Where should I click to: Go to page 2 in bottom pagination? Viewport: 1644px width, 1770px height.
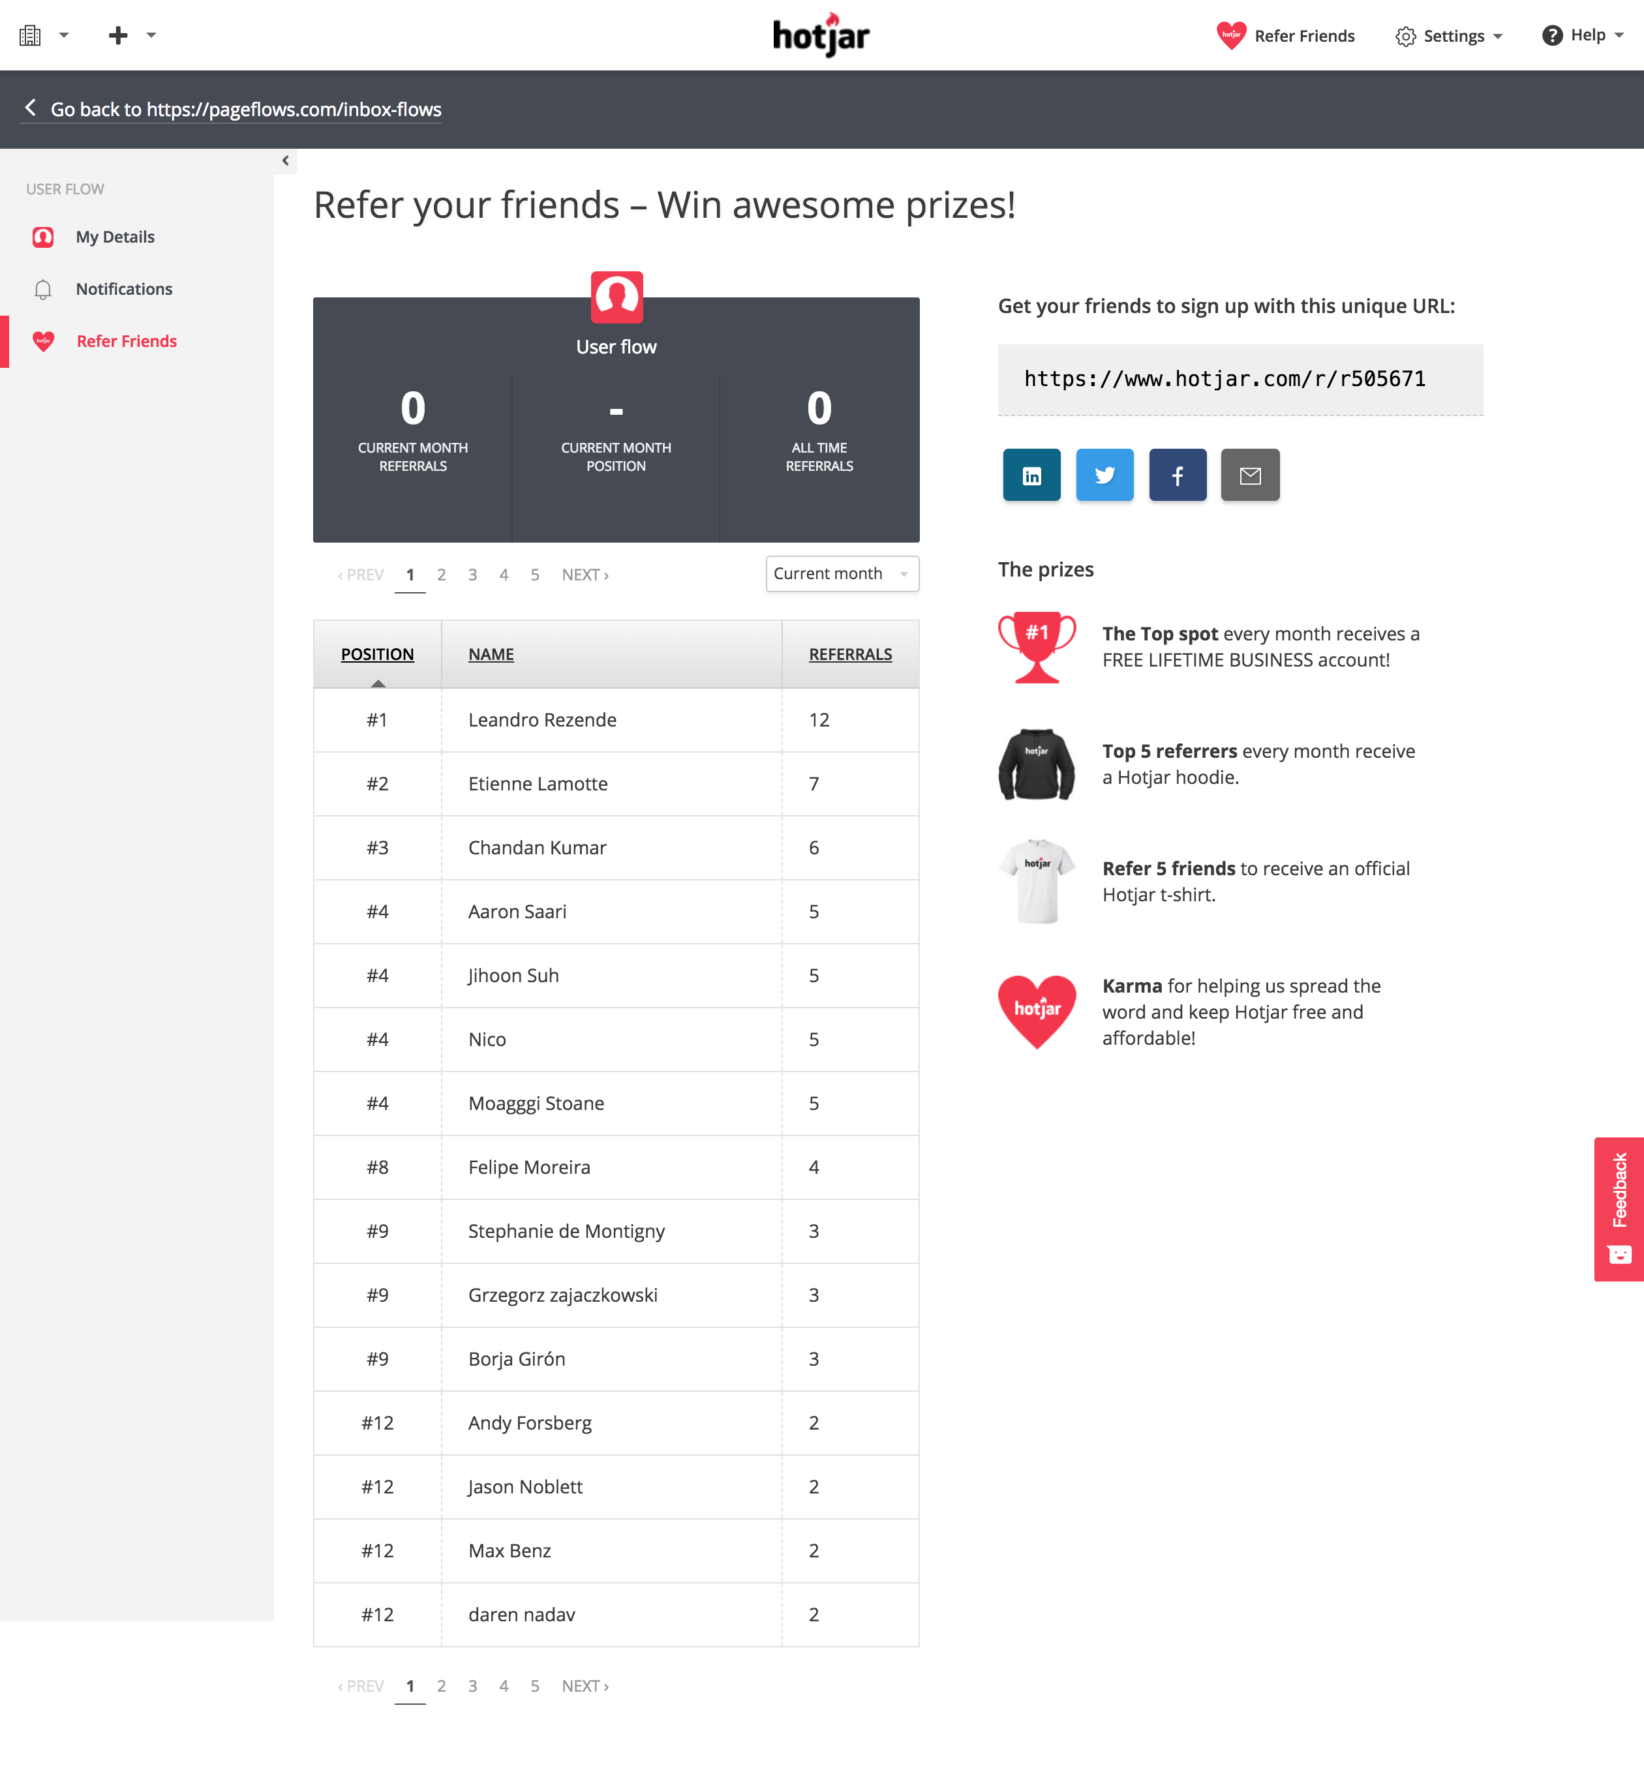(x=441, y=1687)
